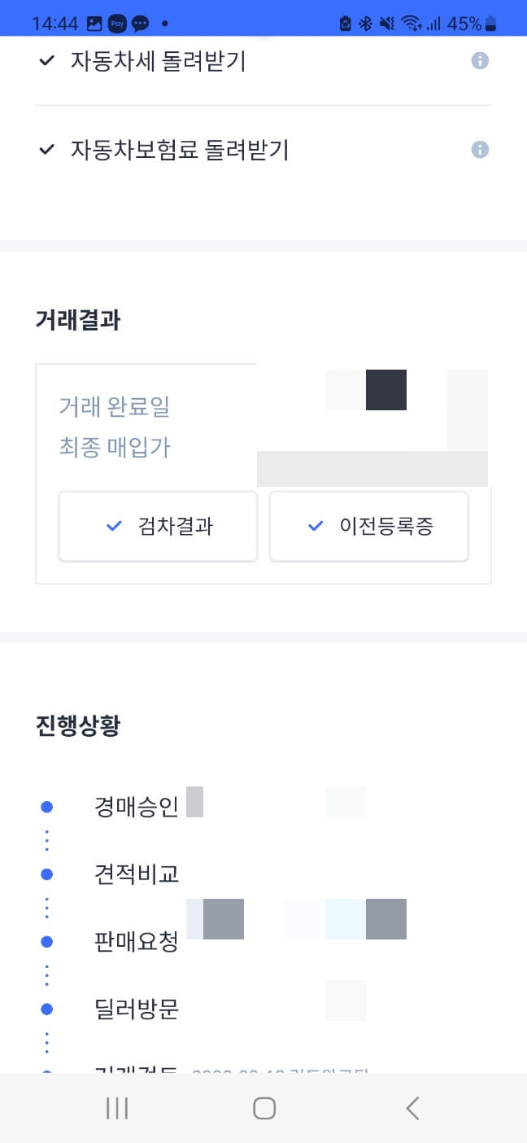The height and width of the screenshot is (1143, 527).
Task: Tap the Samsung Pay status bar icon
Action: 117,24
